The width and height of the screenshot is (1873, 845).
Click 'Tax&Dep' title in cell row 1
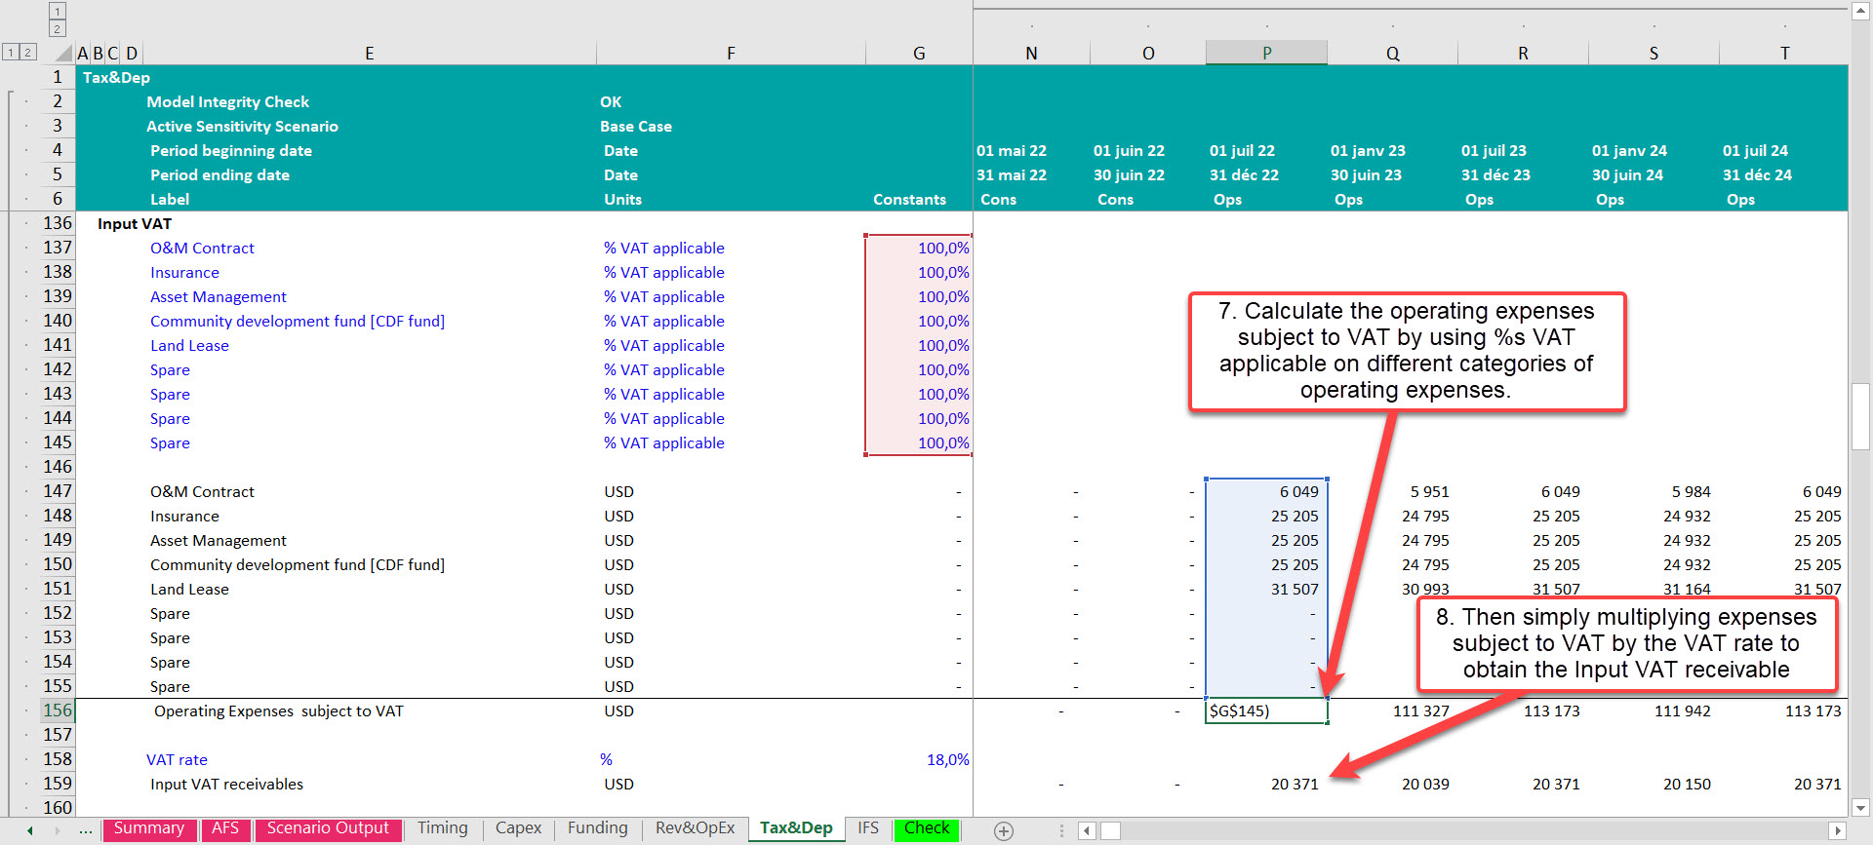[x=116, y=77]
